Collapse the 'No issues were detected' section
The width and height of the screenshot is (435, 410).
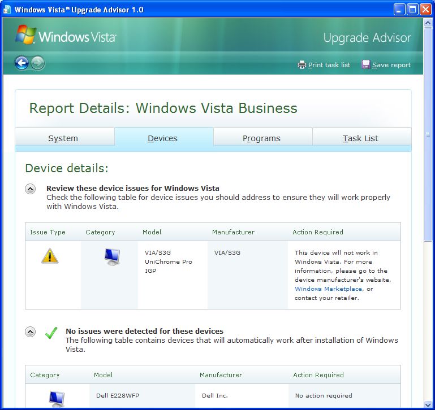[x=30, y=332]
